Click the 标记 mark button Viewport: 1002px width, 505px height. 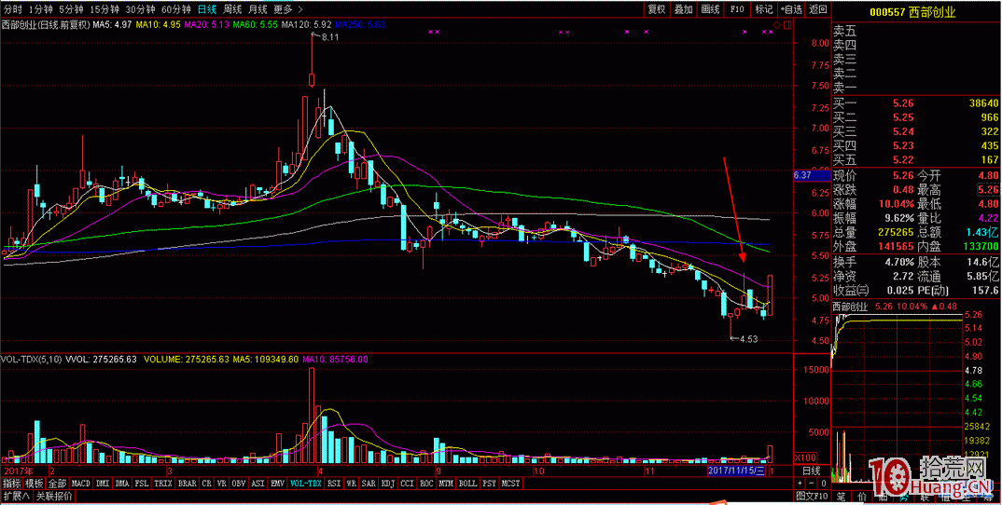pyautogui.click(x=764, y=9)
